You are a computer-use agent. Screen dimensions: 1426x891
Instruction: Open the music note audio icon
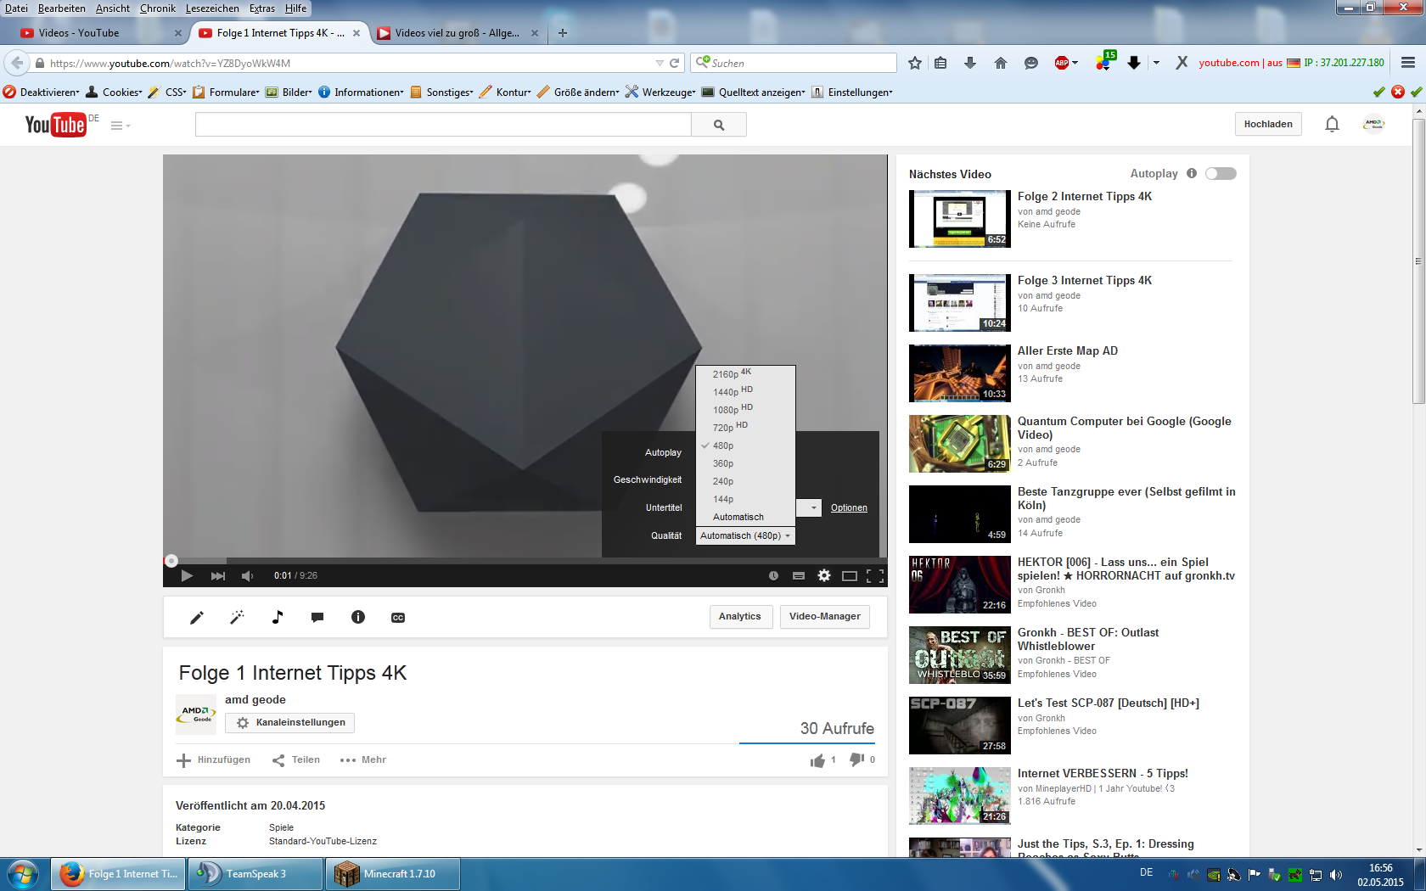277,618
